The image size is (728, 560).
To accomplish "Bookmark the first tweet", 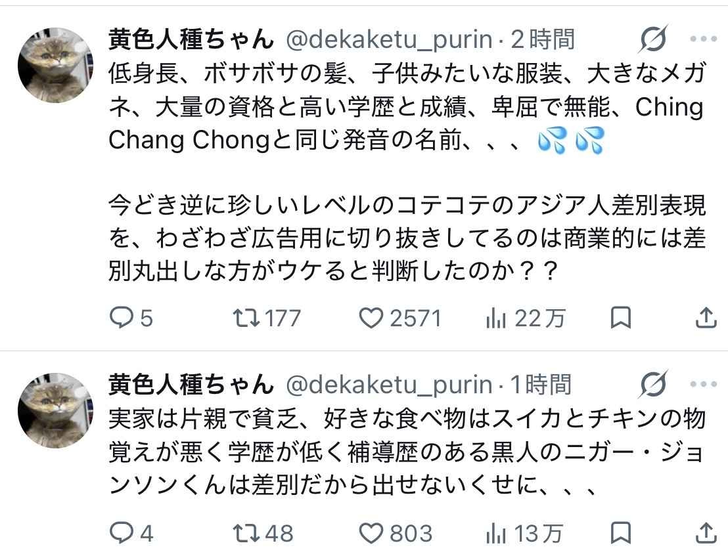I will [x=621, y=318].
